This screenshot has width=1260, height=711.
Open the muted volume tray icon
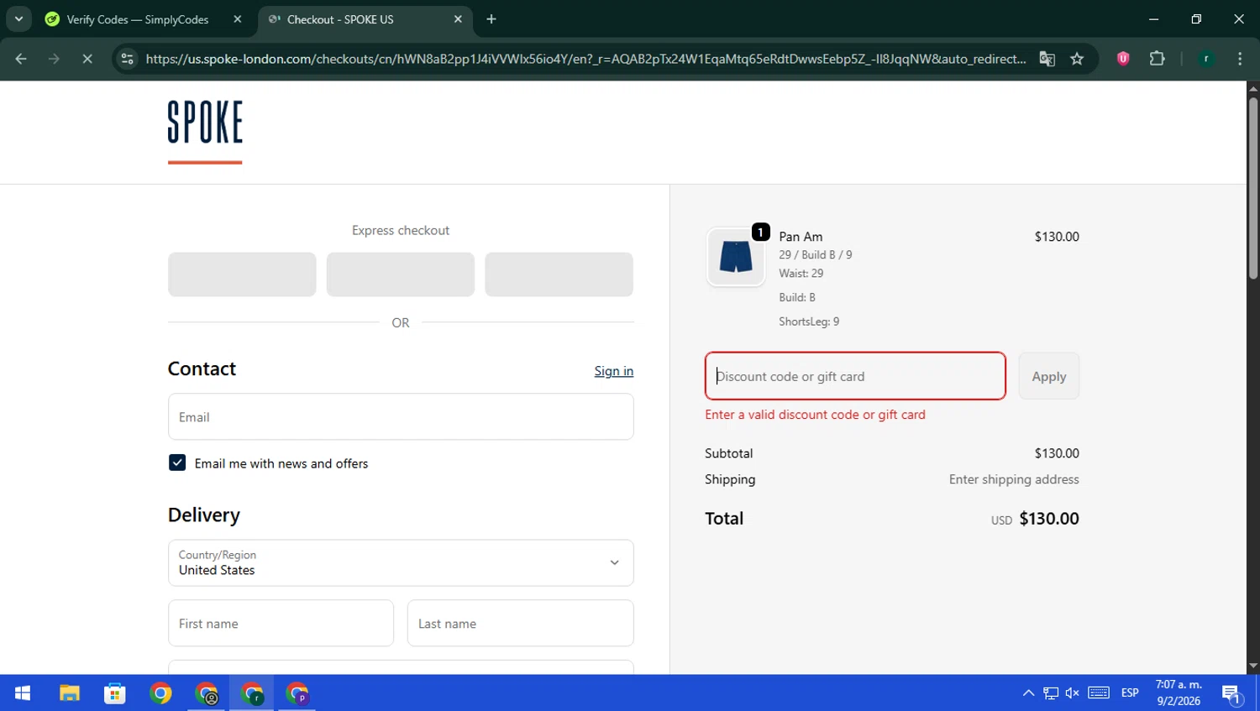pyautogui.click(x=1073, y=693)
